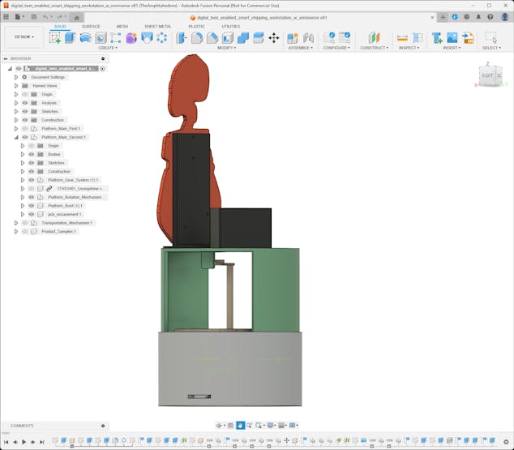The width and height of the screenshot is (514, 450).
Task: Expand the Product_Samples tree node
Action: (15, 231)
